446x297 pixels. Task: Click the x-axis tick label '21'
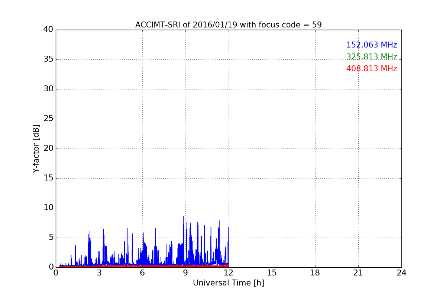point(358,273)
